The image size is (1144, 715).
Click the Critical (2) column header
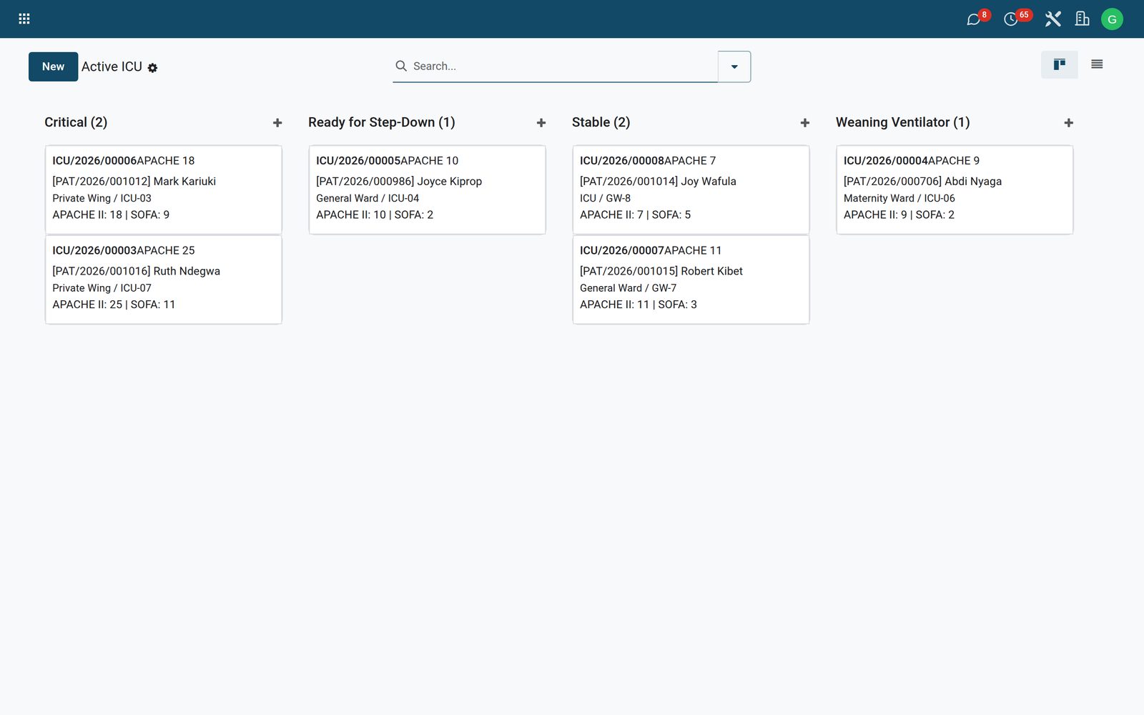(76, 122)
